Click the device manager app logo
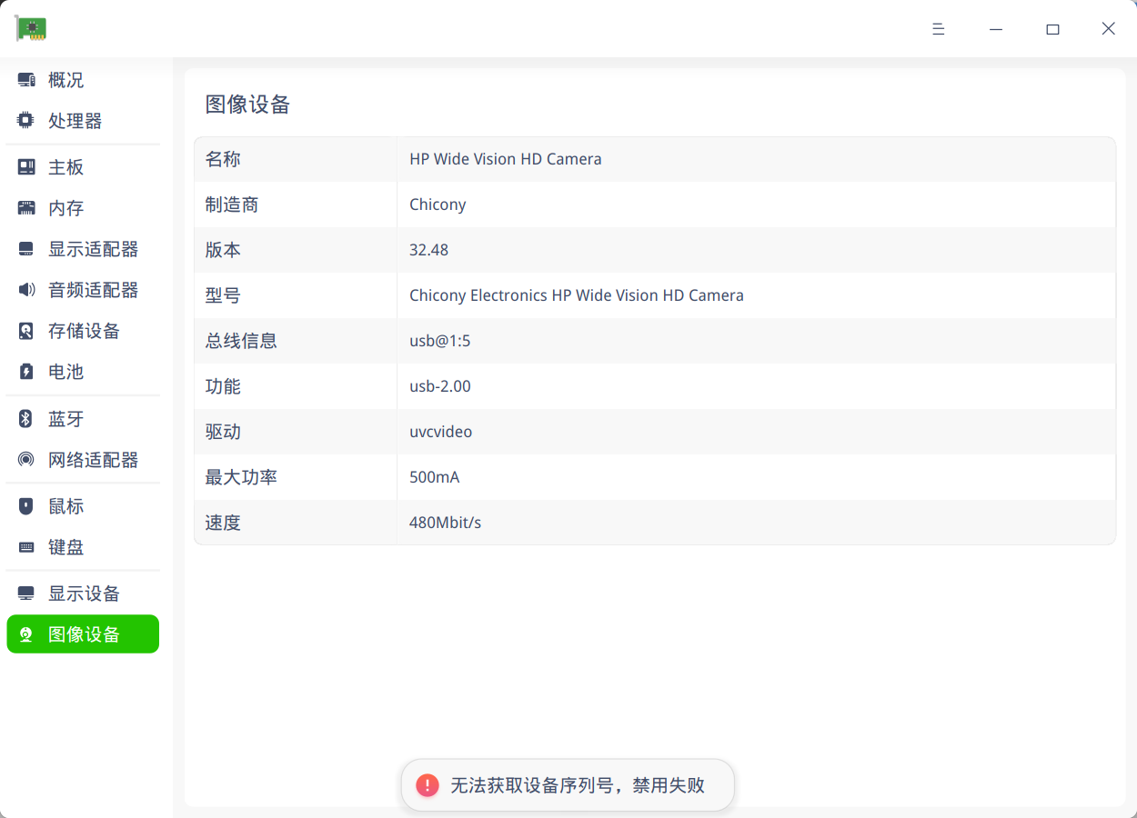 click(x=31, y=28)
